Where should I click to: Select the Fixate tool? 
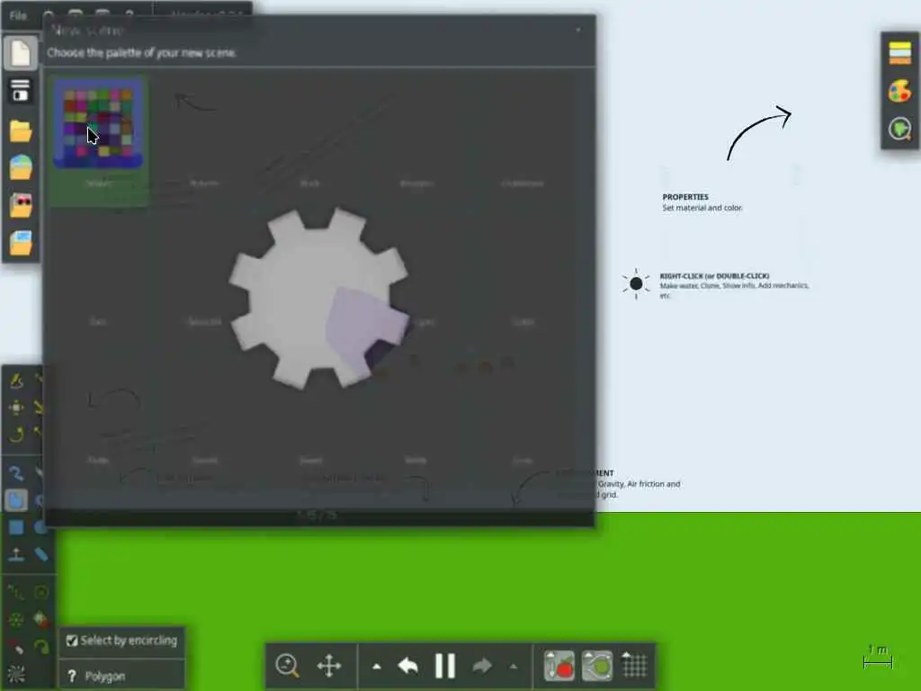tap(16, 619)
